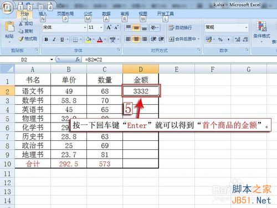Switch to the Insert ribbon tab
Screen dimensions: 277x208
(43, 14)
